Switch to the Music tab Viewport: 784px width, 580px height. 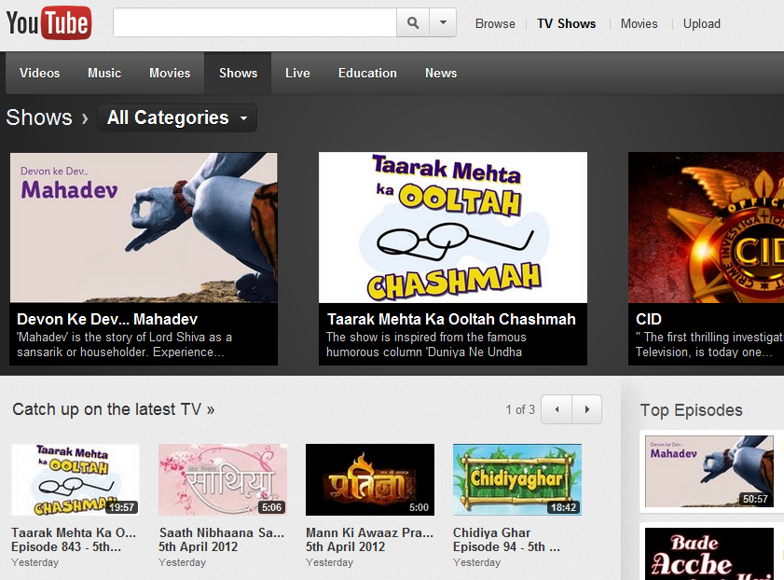[104, 73]
